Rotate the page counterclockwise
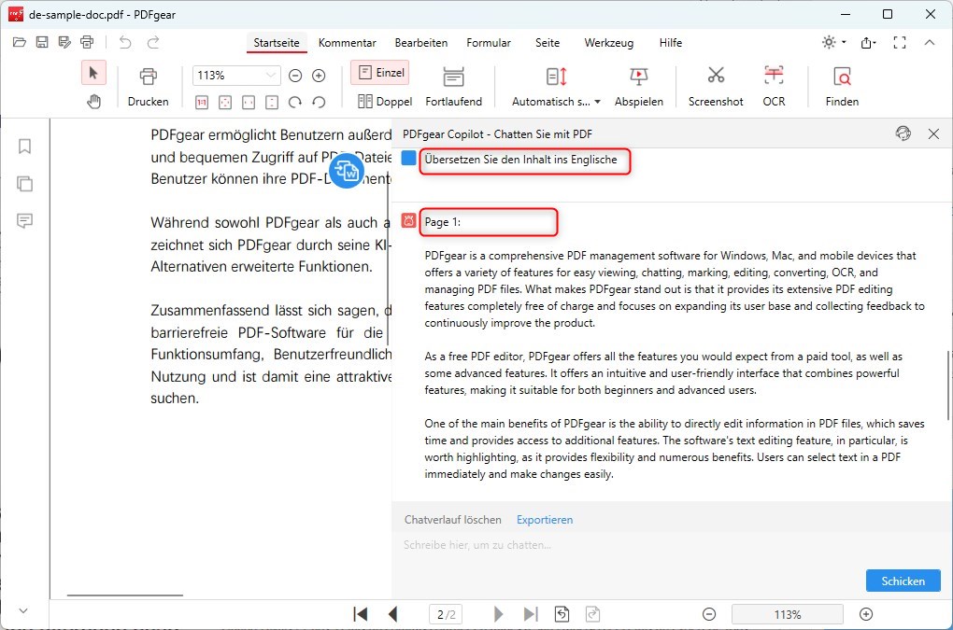Image resolution: width=953 pixels, height=630 pixels. (x=319, y=102)
